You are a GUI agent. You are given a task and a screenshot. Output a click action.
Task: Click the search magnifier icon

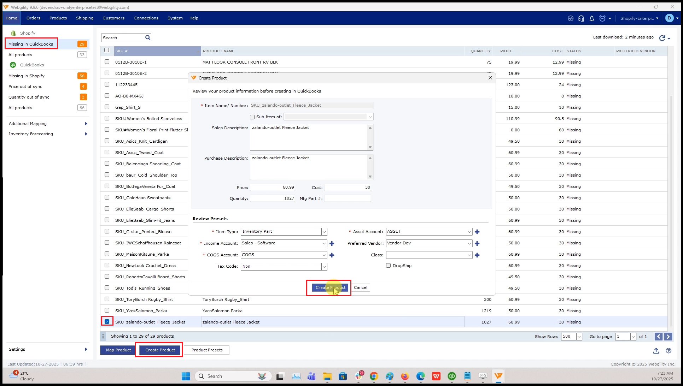148,37
